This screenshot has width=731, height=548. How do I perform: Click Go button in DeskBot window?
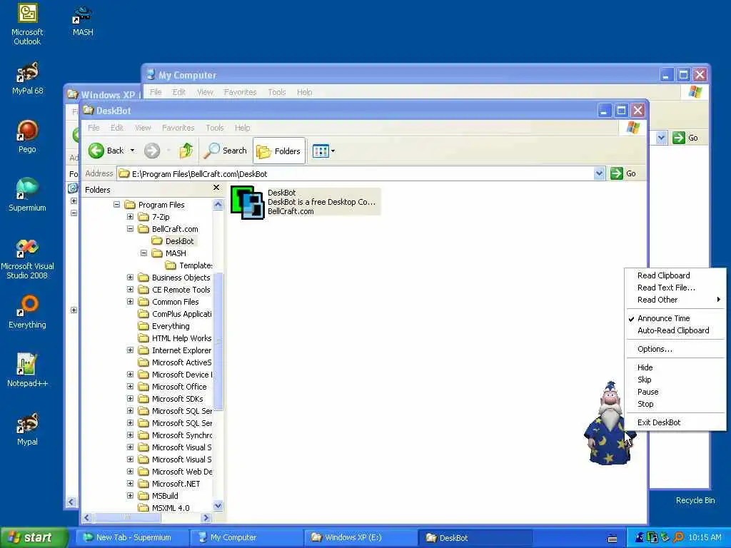tap(623, 173)
